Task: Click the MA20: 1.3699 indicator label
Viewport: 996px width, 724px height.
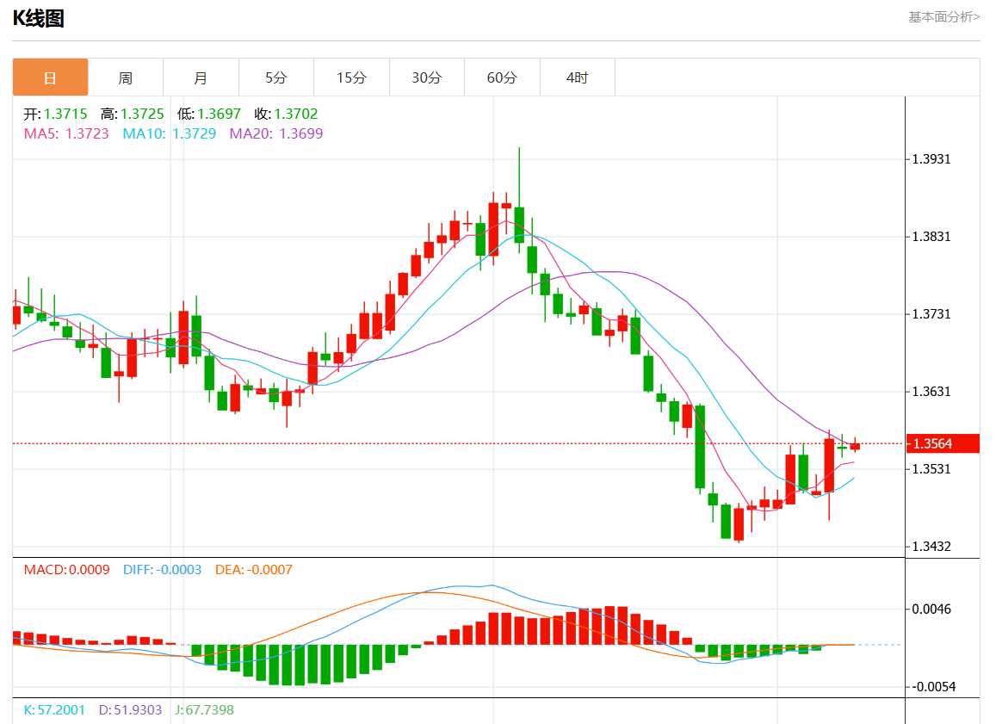Action: (276, 133)
